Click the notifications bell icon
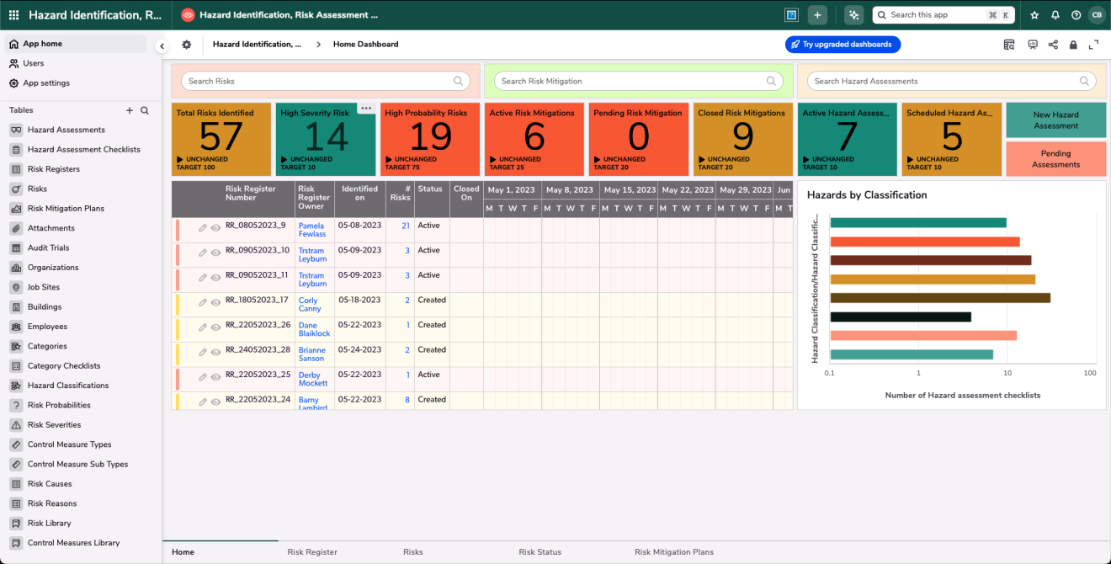The image size is (1111, 564). click(1055, 15)
